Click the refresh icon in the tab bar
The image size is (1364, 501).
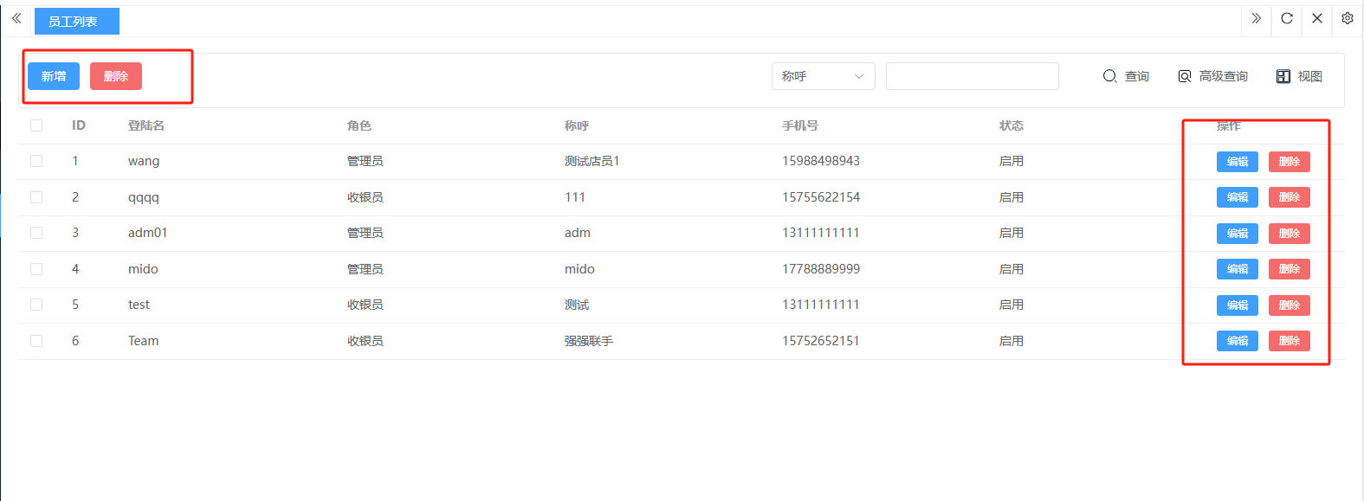coord(1287,18)
